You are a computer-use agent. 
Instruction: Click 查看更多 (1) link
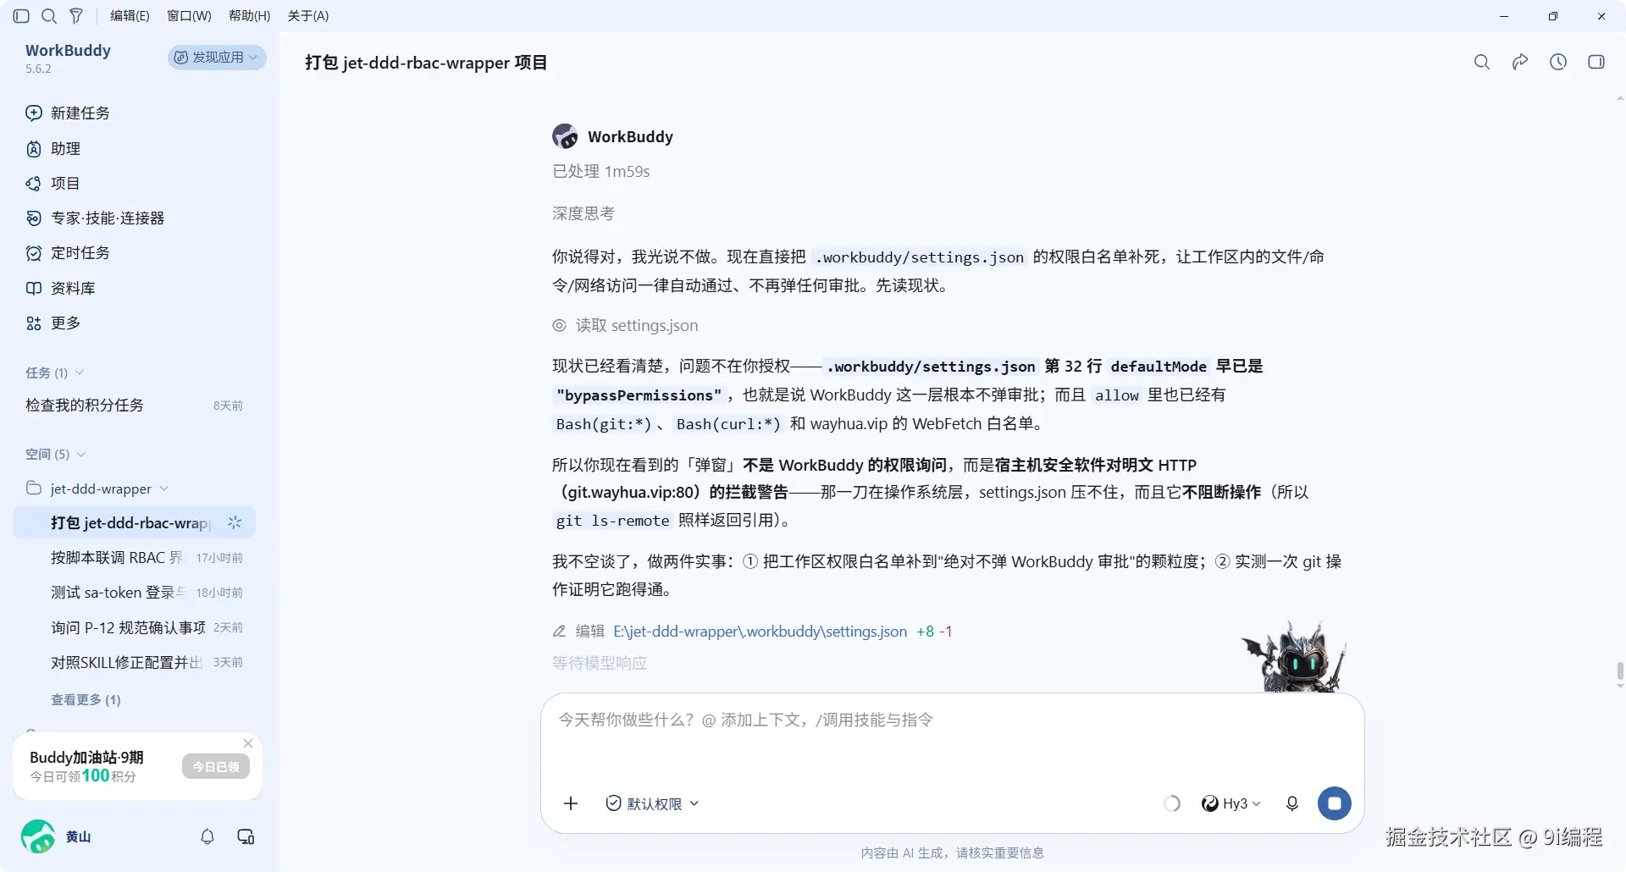(86, 700)
